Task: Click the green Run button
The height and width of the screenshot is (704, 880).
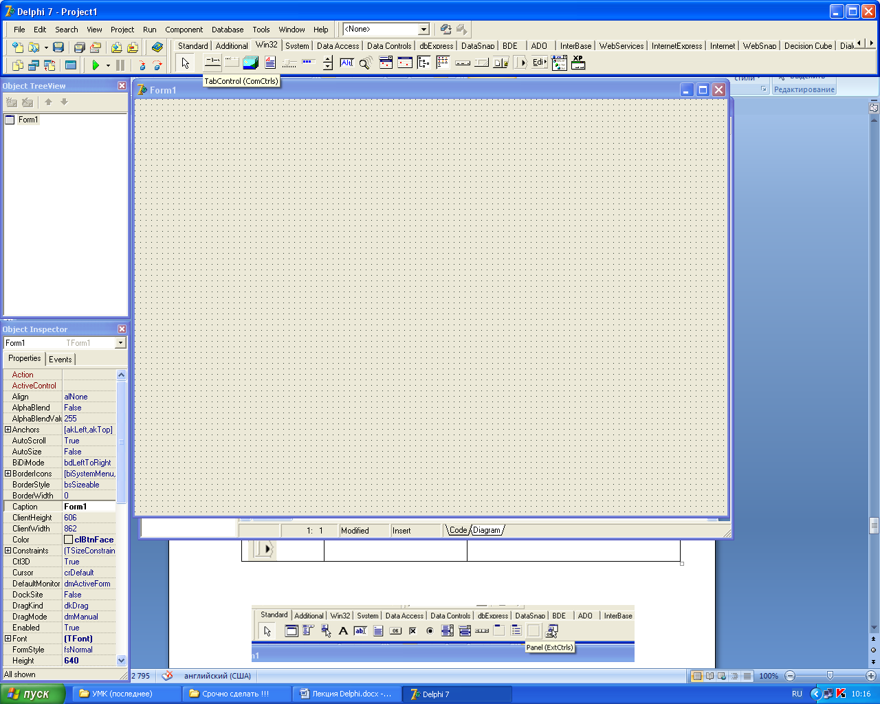Action: [96, 65]
